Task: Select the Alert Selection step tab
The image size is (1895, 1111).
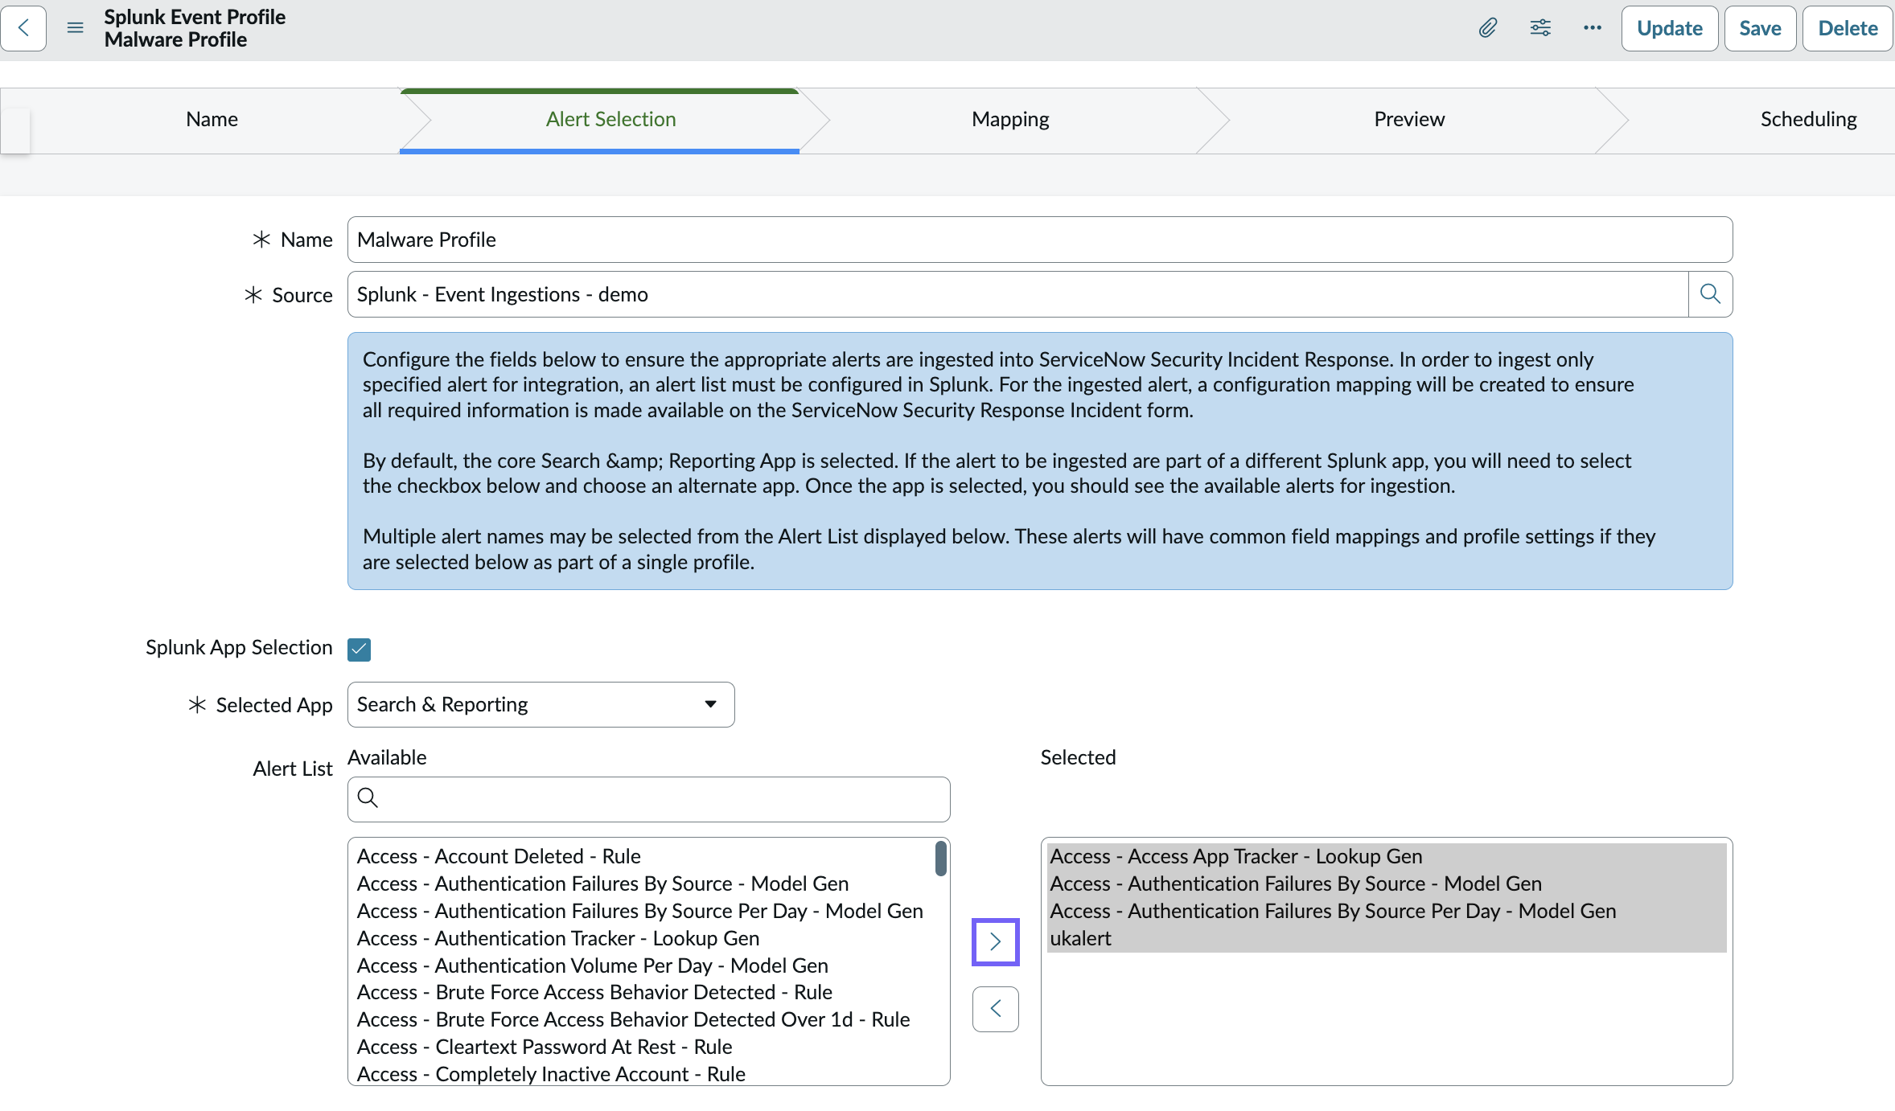Action: tap(611, 120)
